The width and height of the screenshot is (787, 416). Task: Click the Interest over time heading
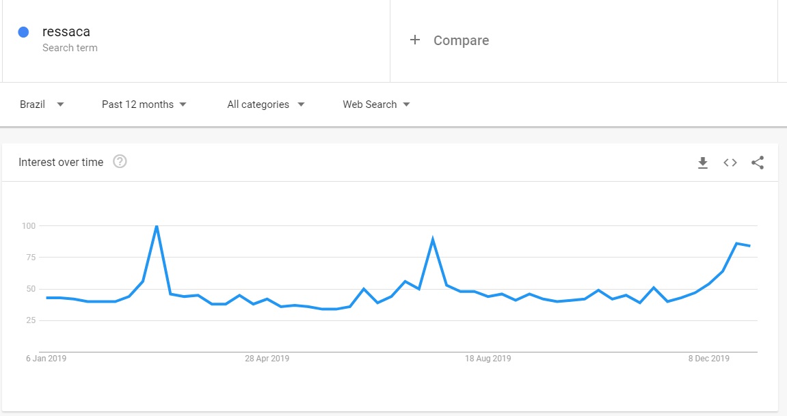(61, 162)
